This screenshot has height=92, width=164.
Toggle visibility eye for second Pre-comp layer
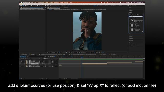[x=20, y=61]
